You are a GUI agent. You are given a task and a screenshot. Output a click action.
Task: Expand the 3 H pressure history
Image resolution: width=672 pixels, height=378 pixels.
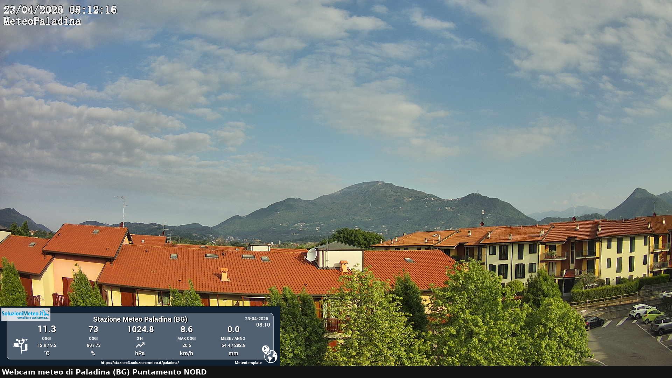140,338
